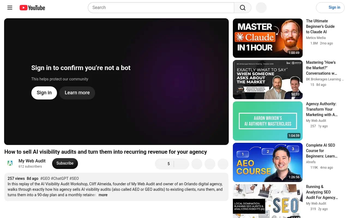Open the #GEO hashtag
The height and width of the screenshot is (218, 349).
[45, 178]
